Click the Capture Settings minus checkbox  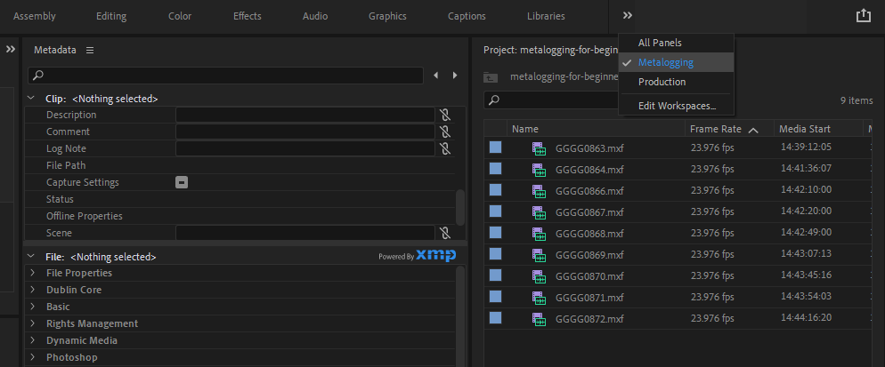[x=182, y=183]
